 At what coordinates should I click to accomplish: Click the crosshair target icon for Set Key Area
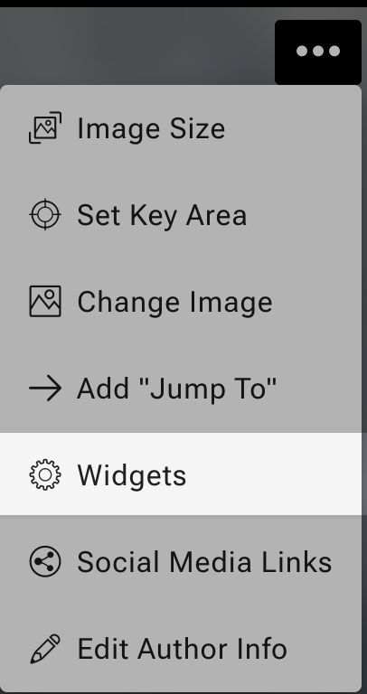click(x=45, y=214)
